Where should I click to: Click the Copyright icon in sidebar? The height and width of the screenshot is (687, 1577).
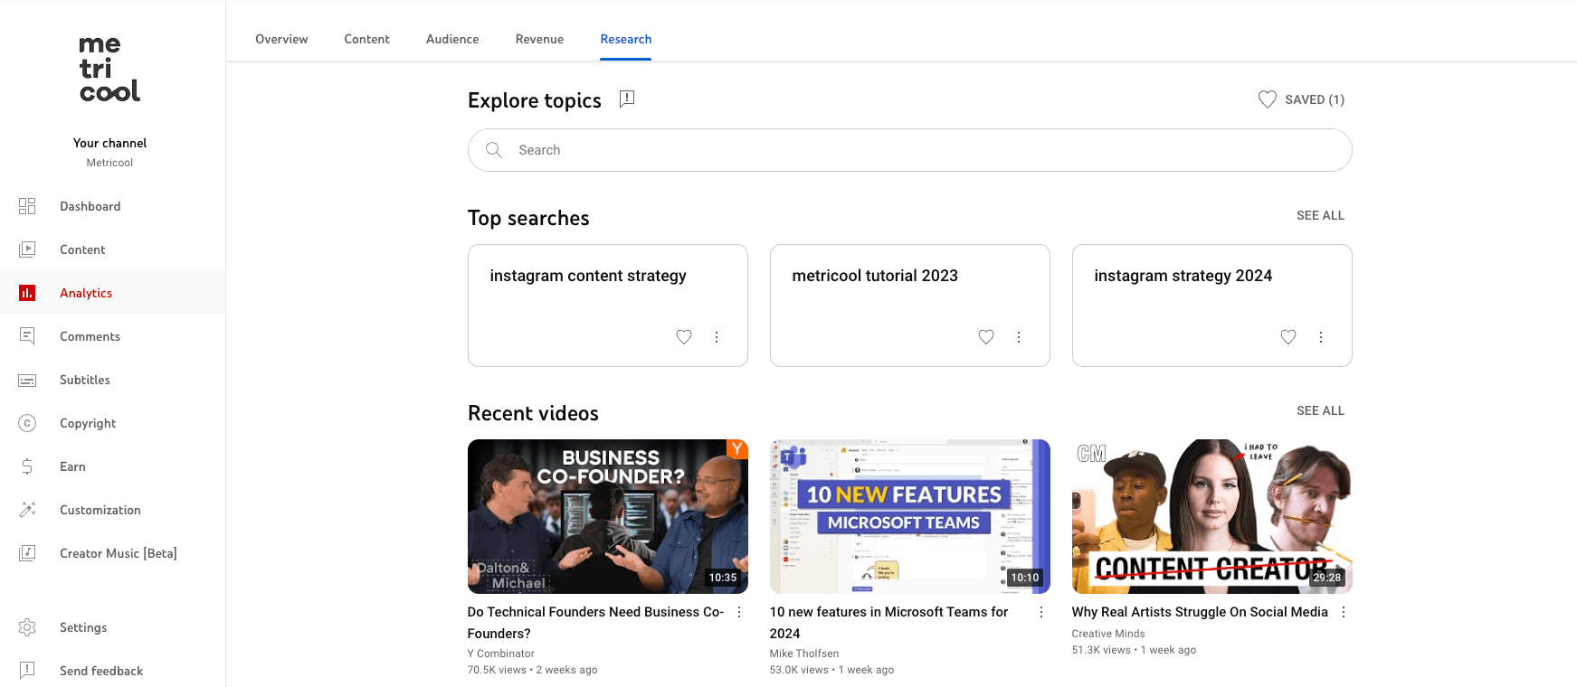27,423
